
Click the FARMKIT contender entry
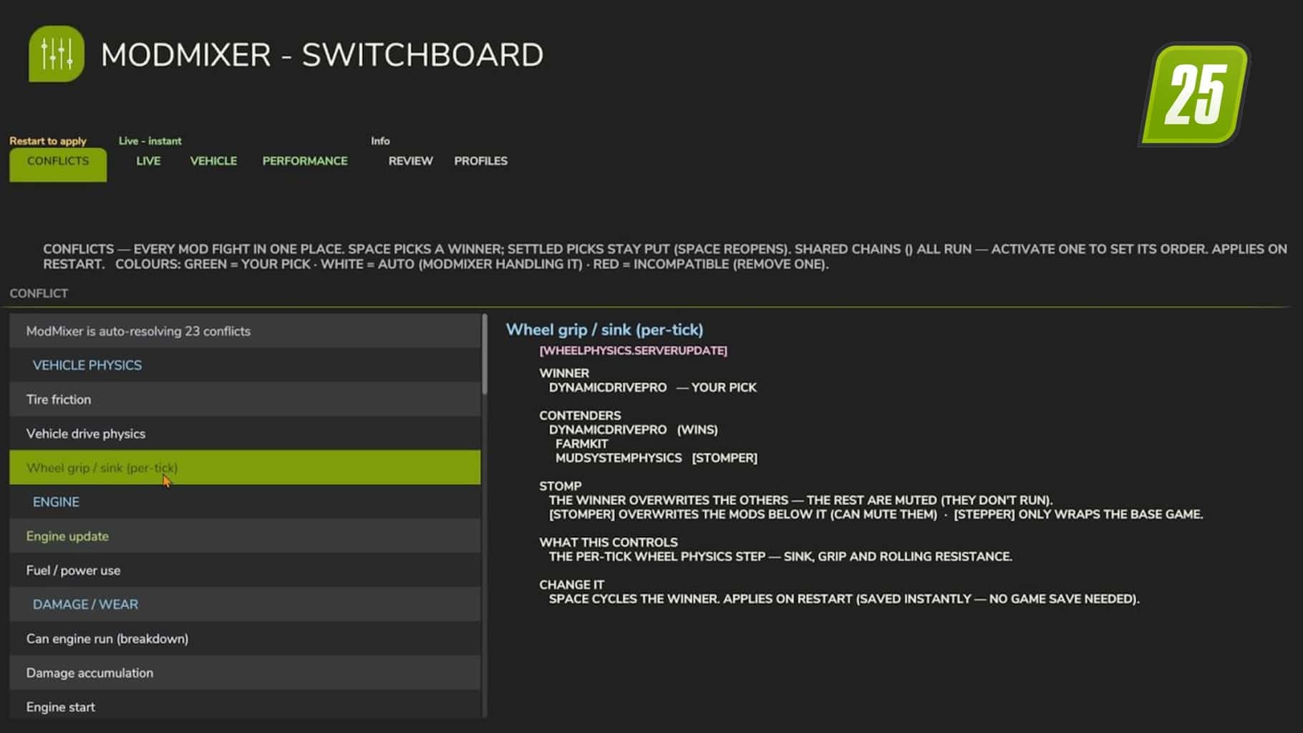pos(581,444)
